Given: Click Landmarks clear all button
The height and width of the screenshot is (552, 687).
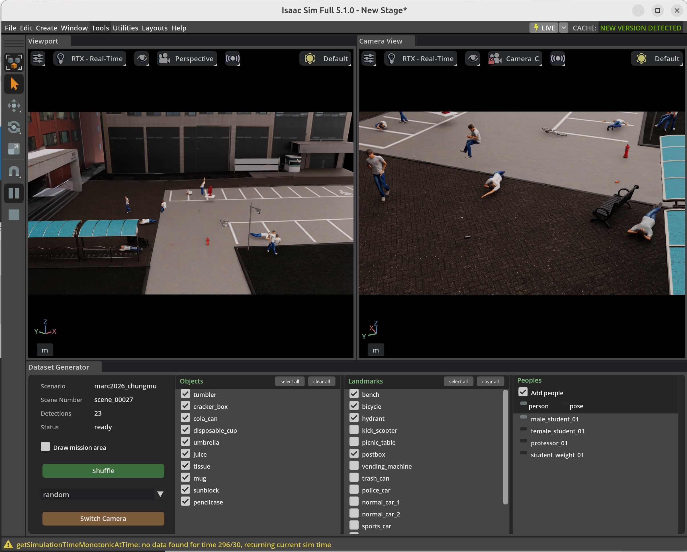Looking at the screenshot, I should (490, 381).
